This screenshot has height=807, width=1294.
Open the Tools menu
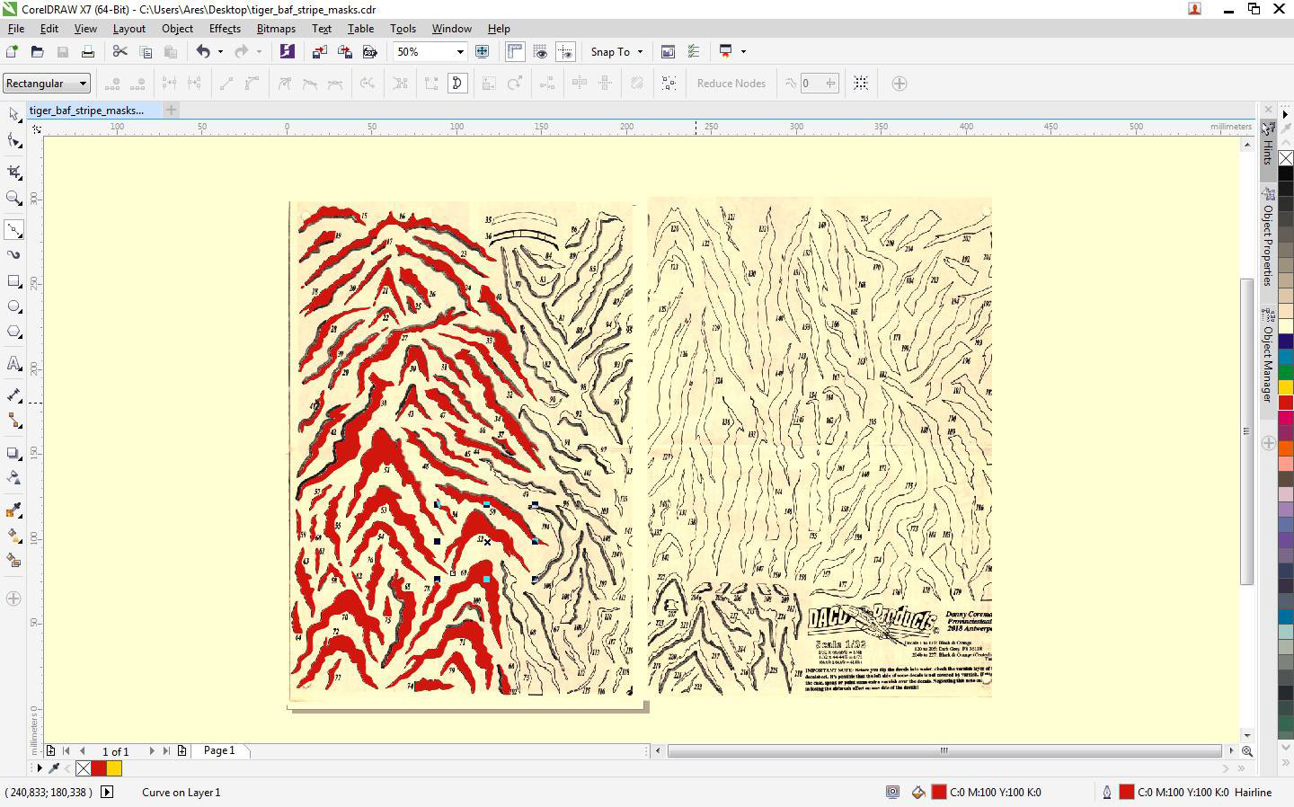403,29
